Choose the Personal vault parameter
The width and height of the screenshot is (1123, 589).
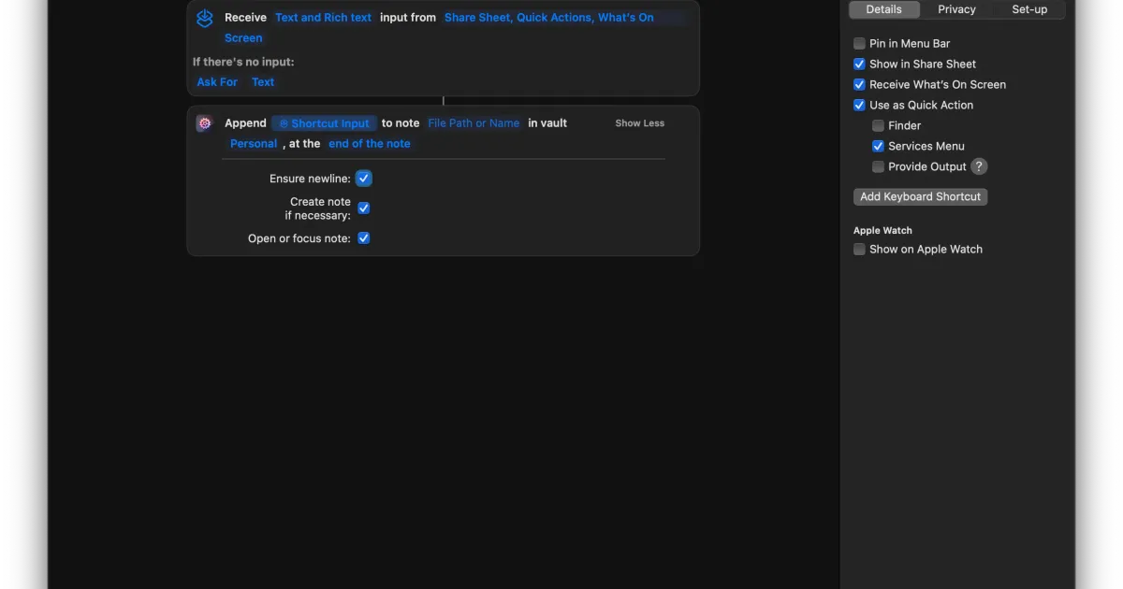[x=254, y=144]
